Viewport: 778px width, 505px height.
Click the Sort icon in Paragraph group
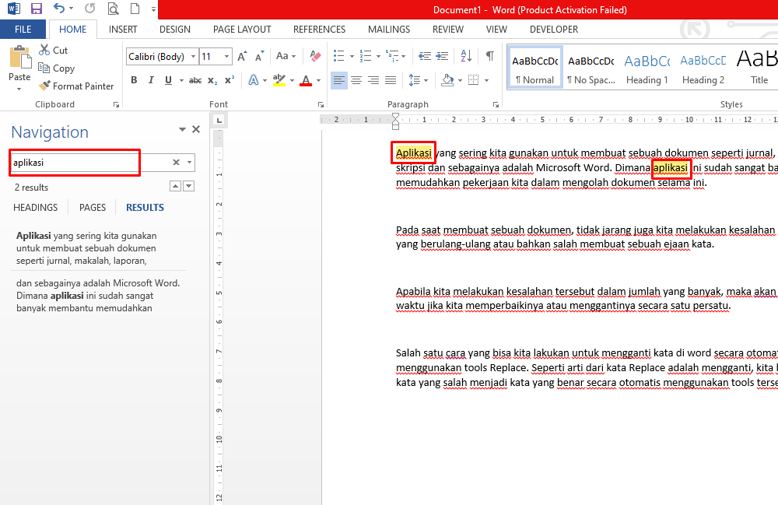coord(468,56)
